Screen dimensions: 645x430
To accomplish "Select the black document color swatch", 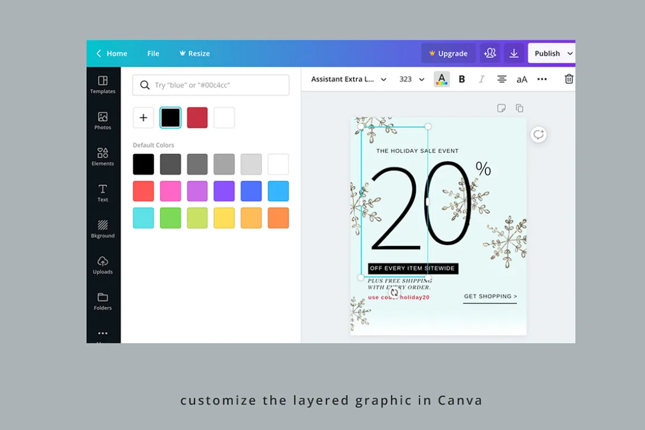I will [170, 118].
